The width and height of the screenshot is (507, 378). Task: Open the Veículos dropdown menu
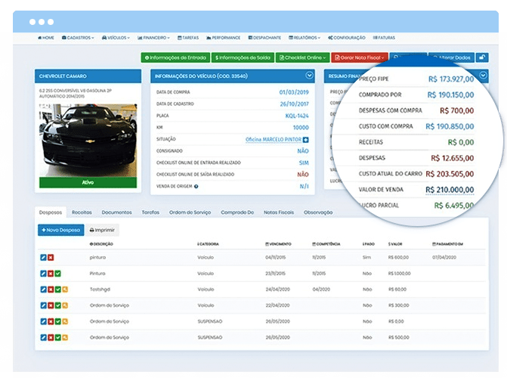tap(116, 38)
